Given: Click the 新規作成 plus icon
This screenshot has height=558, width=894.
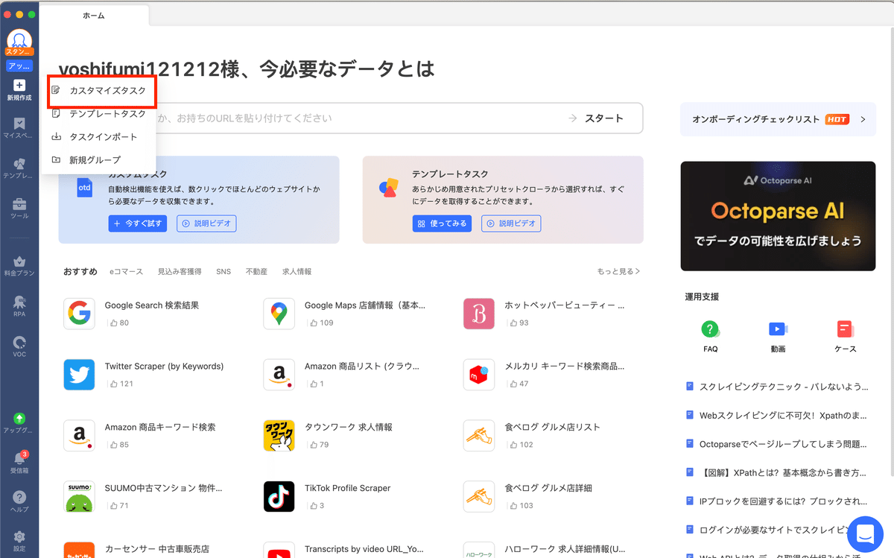Looking at the screenshot, I should (x=19, y=86).
